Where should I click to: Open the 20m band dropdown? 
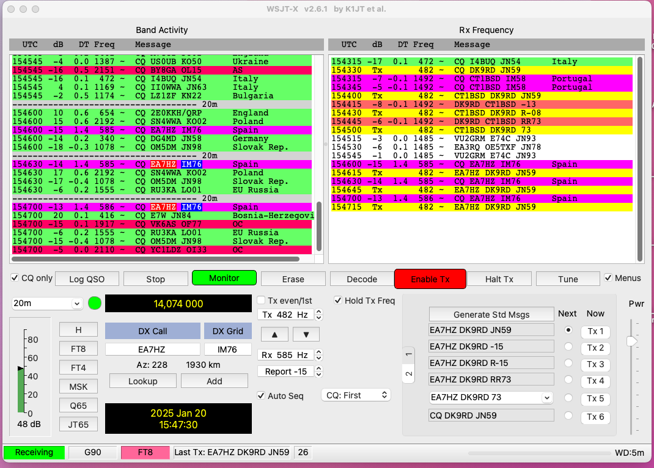[48, 304]
